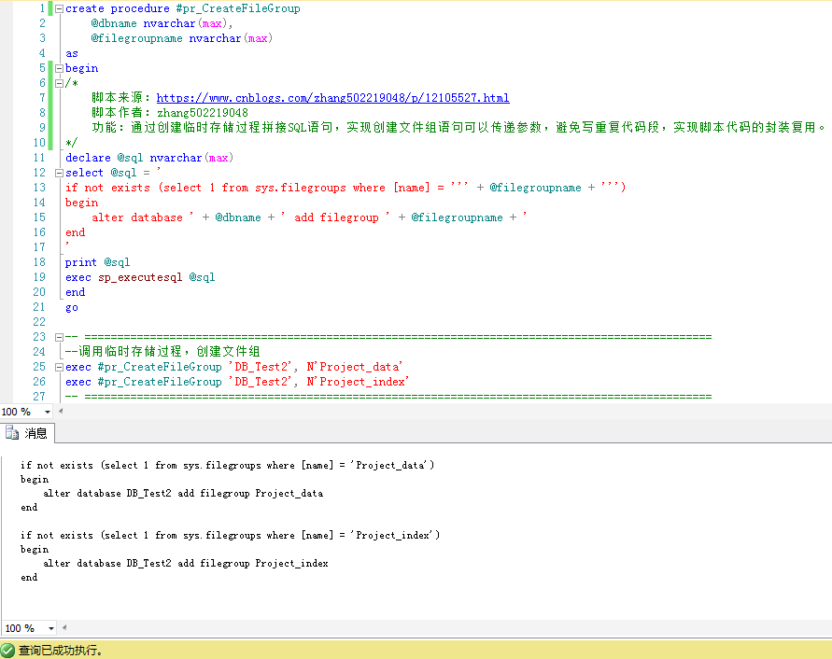Collapse the select @sql statement region
Screen dimensions: 832x659
[58, 172]
